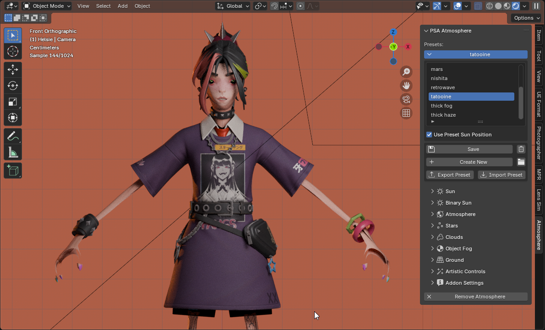Click the trash icon to delete preset

[x=521, y=149]
